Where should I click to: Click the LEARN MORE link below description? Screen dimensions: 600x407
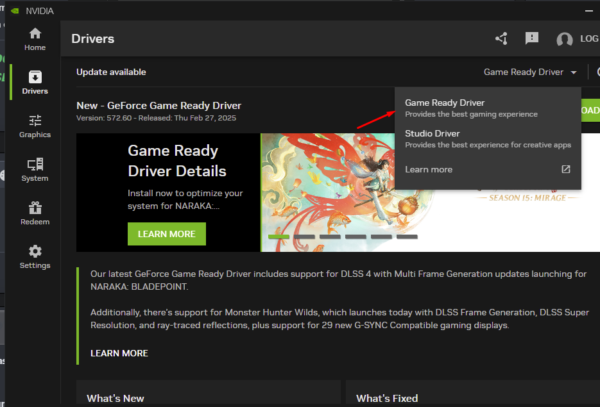click(x=119, y=353)
